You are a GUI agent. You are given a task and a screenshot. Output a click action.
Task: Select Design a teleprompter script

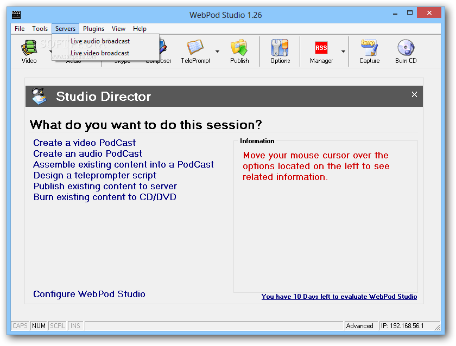(95, 175)
